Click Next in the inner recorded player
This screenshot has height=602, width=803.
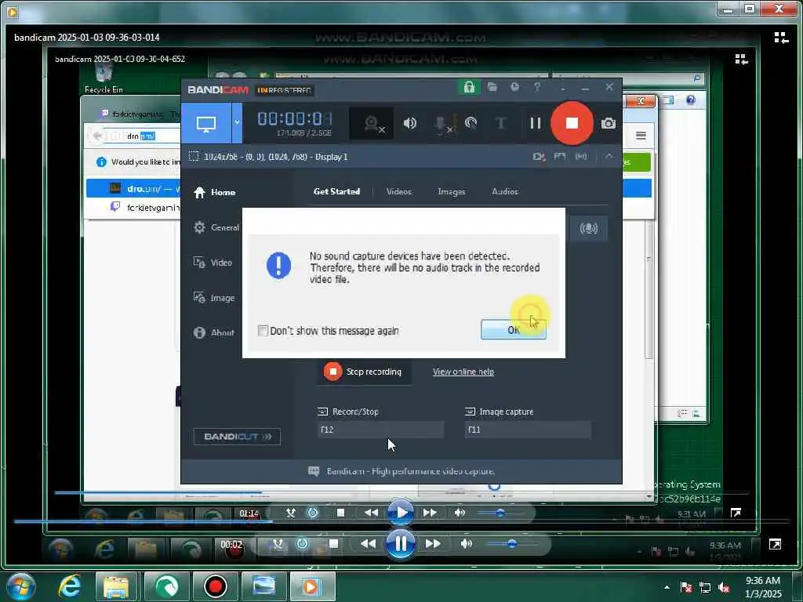point(430,513)
